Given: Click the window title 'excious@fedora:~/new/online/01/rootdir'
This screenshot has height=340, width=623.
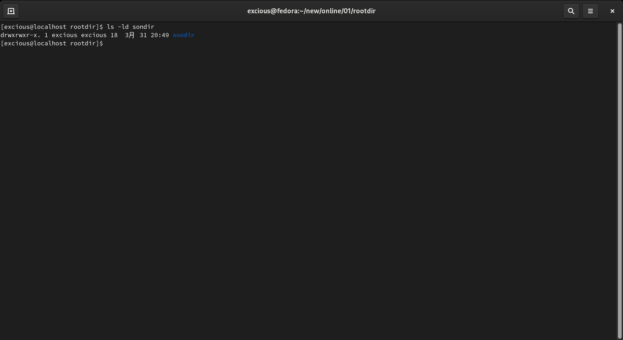Looking at the screenshot, I should 311,11.
